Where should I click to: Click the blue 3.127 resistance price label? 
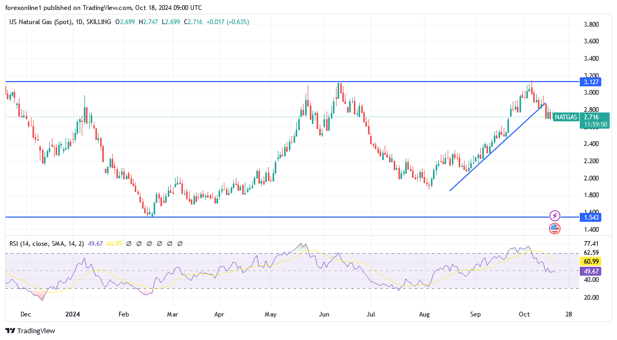click(590, 82)
